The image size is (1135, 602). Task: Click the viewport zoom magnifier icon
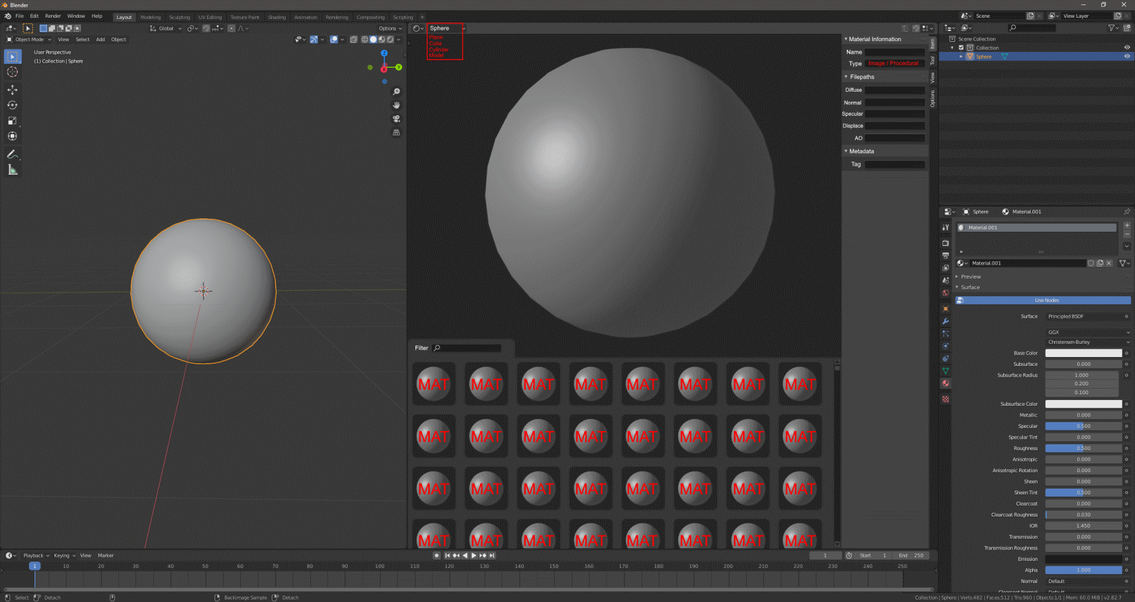point(396,92)
